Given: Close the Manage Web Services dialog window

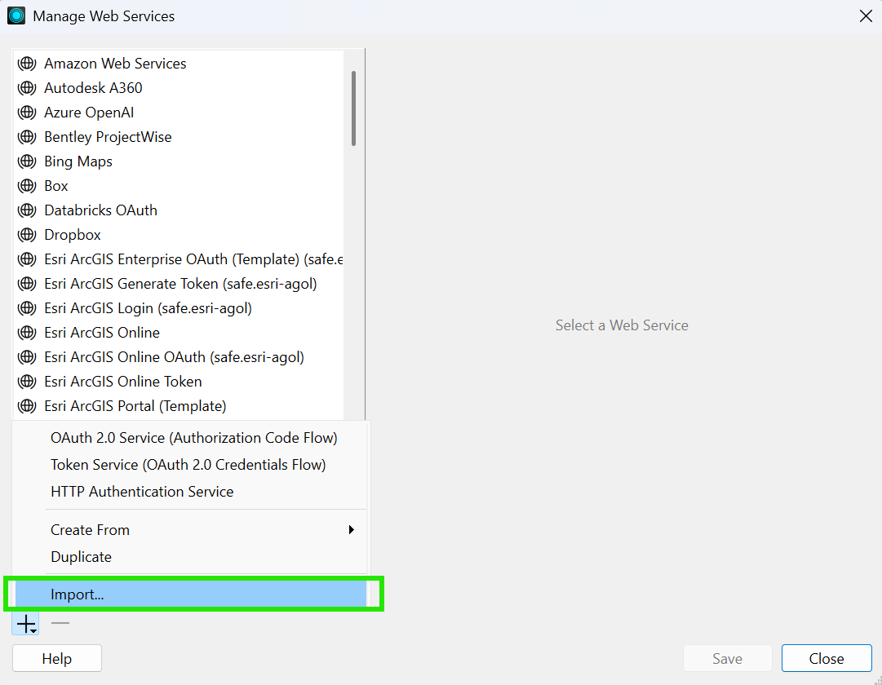Looking at the screenshot, I should point(866,15).
